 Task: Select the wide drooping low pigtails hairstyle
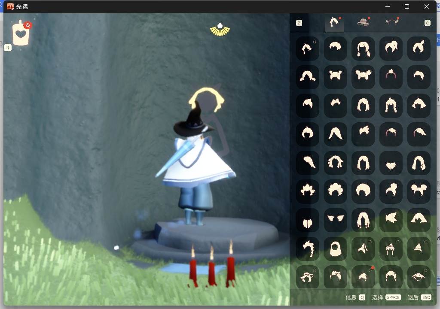[x=308, y=77]
